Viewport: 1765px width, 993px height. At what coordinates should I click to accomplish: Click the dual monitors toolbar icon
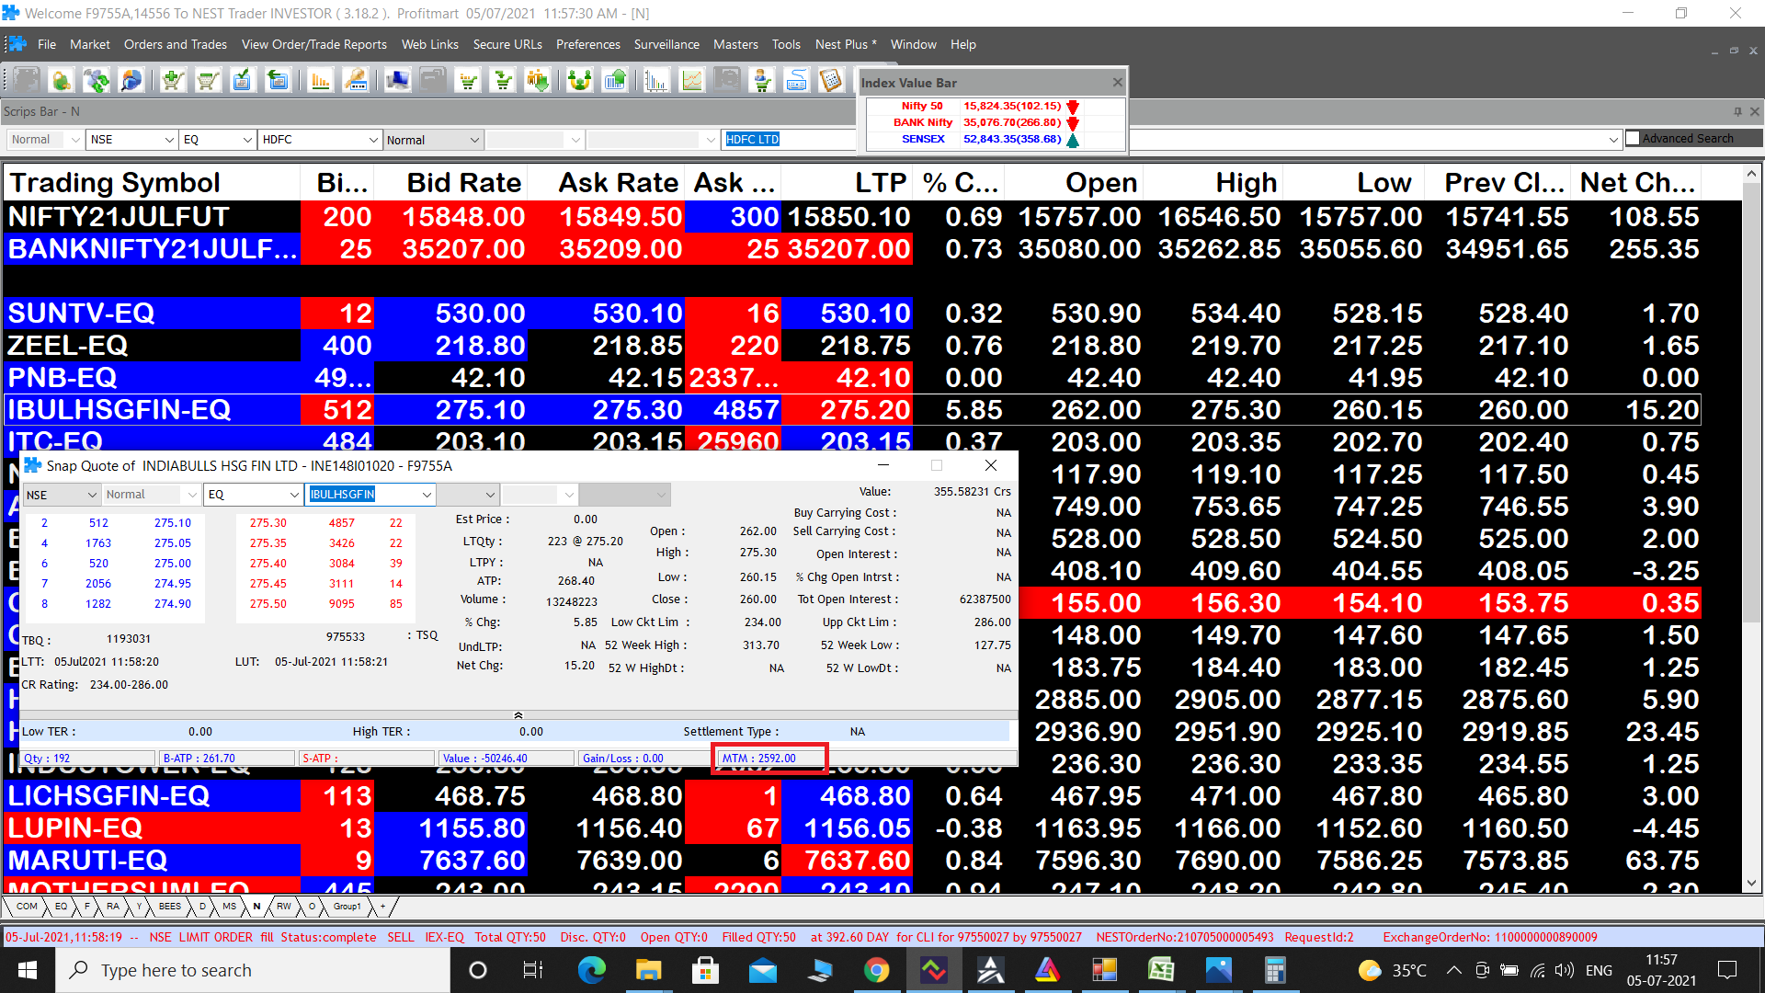pyautogui.click(x=398, y=81)
